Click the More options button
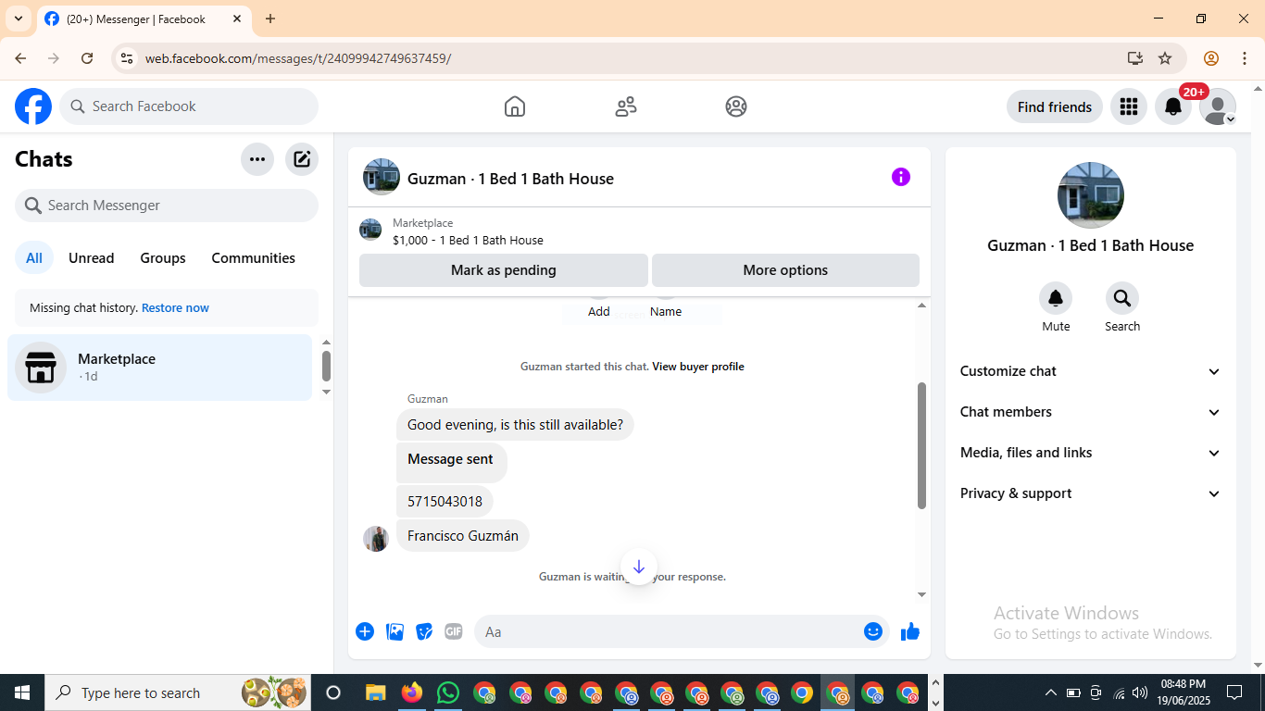 click(785, 270)
